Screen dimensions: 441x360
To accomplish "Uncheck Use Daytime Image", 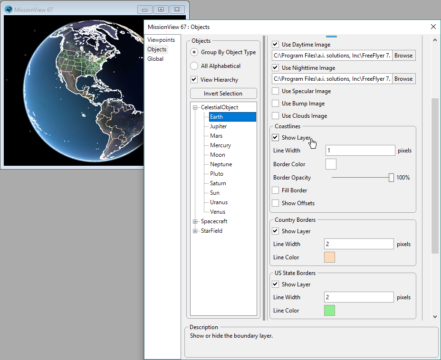I will [275, 44].
